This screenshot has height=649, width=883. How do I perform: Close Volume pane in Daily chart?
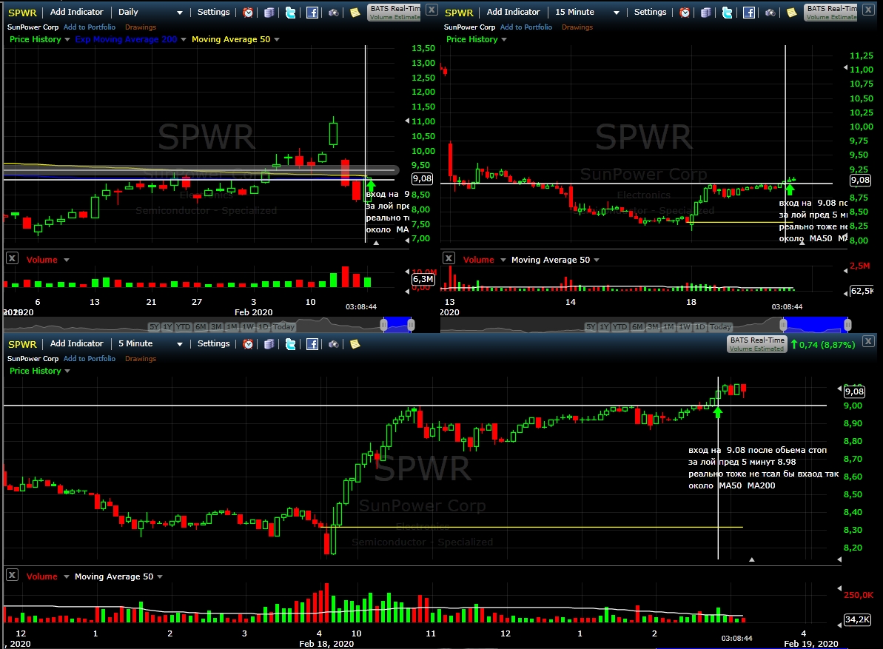pyautogui.click(x=12, y=258)
